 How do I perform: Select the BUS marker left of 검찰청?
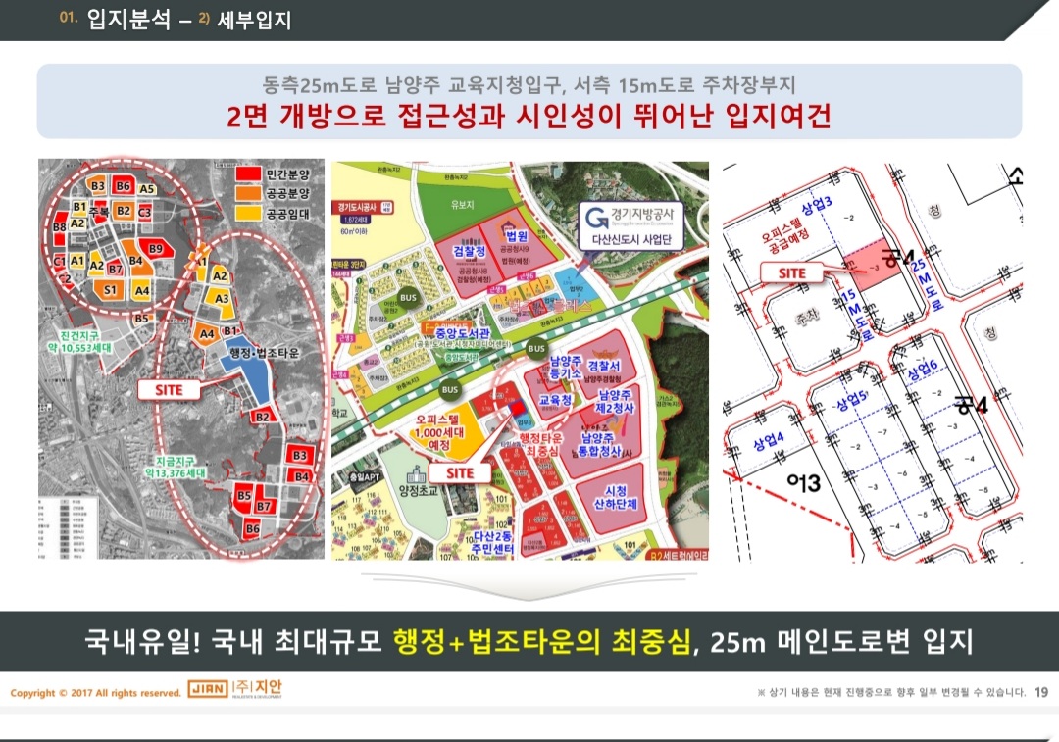click(408, 296)
